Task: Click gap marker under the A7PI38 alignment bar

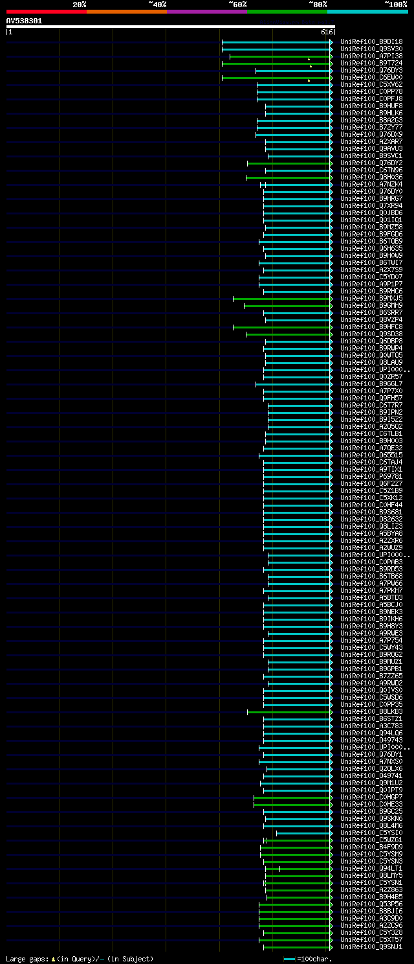Action: point(309,59)
